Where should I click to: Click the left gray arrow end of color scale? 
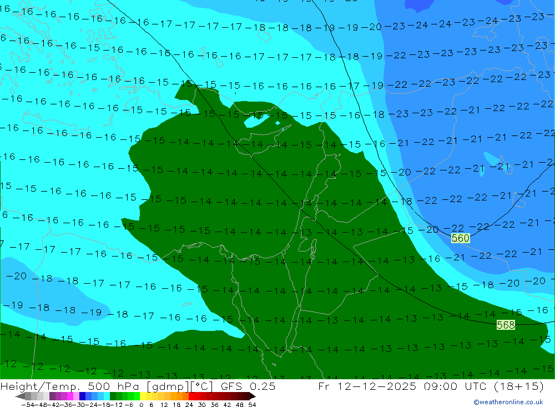(21, 396)
